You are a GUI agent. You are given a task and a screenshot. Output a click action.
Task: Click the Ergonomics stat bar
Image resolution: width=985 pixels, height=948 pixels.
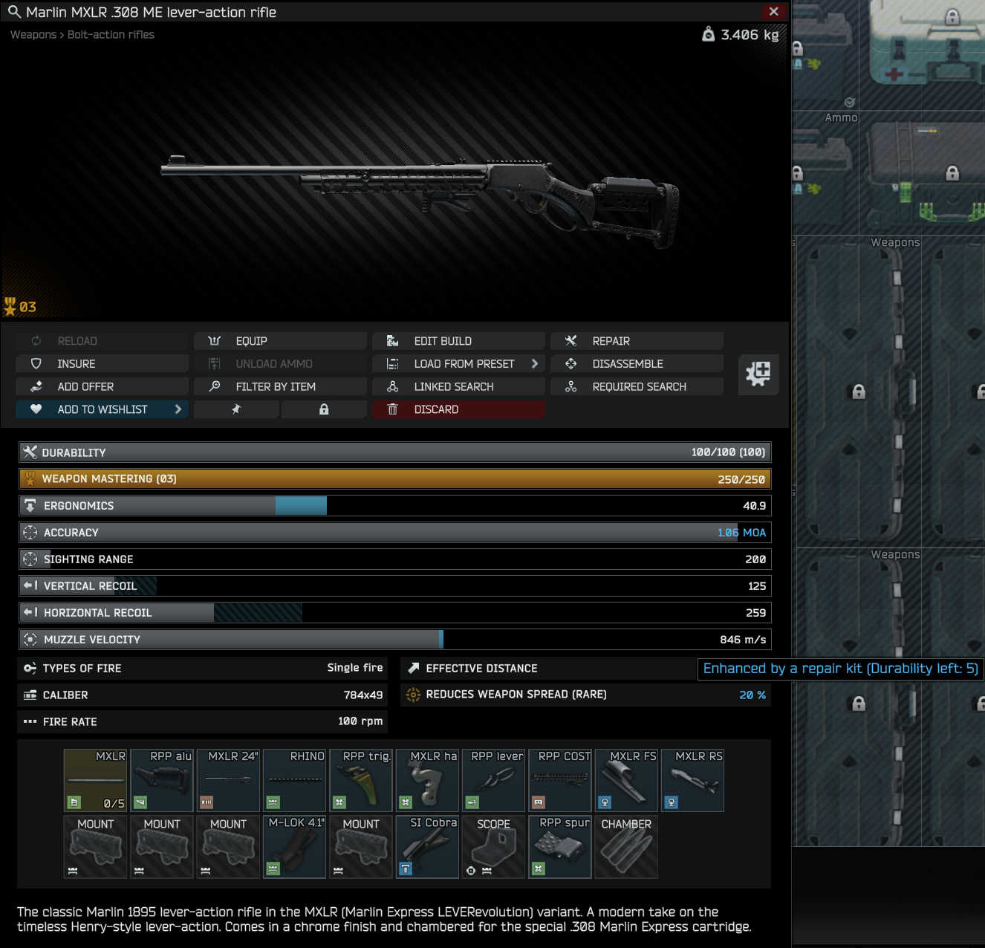(395, 506)
